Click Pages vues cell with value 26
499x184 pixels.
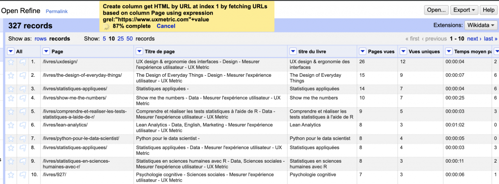tap(362, 62)
